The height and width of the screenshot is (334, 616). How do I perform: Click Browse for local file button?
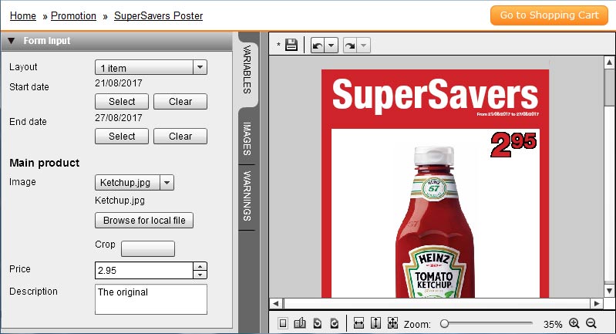(x=144, y=220)
